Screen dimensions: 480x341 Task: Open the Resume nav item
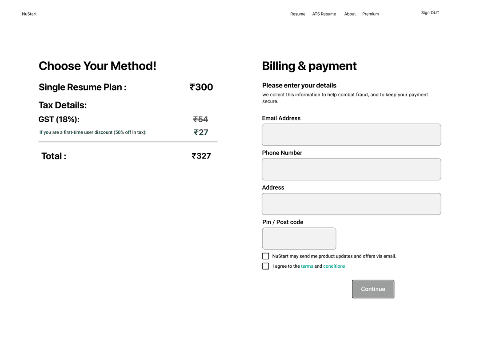click(x=297, y=14)
